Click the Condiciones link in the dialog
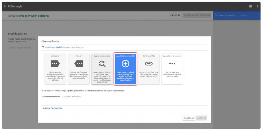The height and width of the screenshot is (130, 263). coord(51,47)
